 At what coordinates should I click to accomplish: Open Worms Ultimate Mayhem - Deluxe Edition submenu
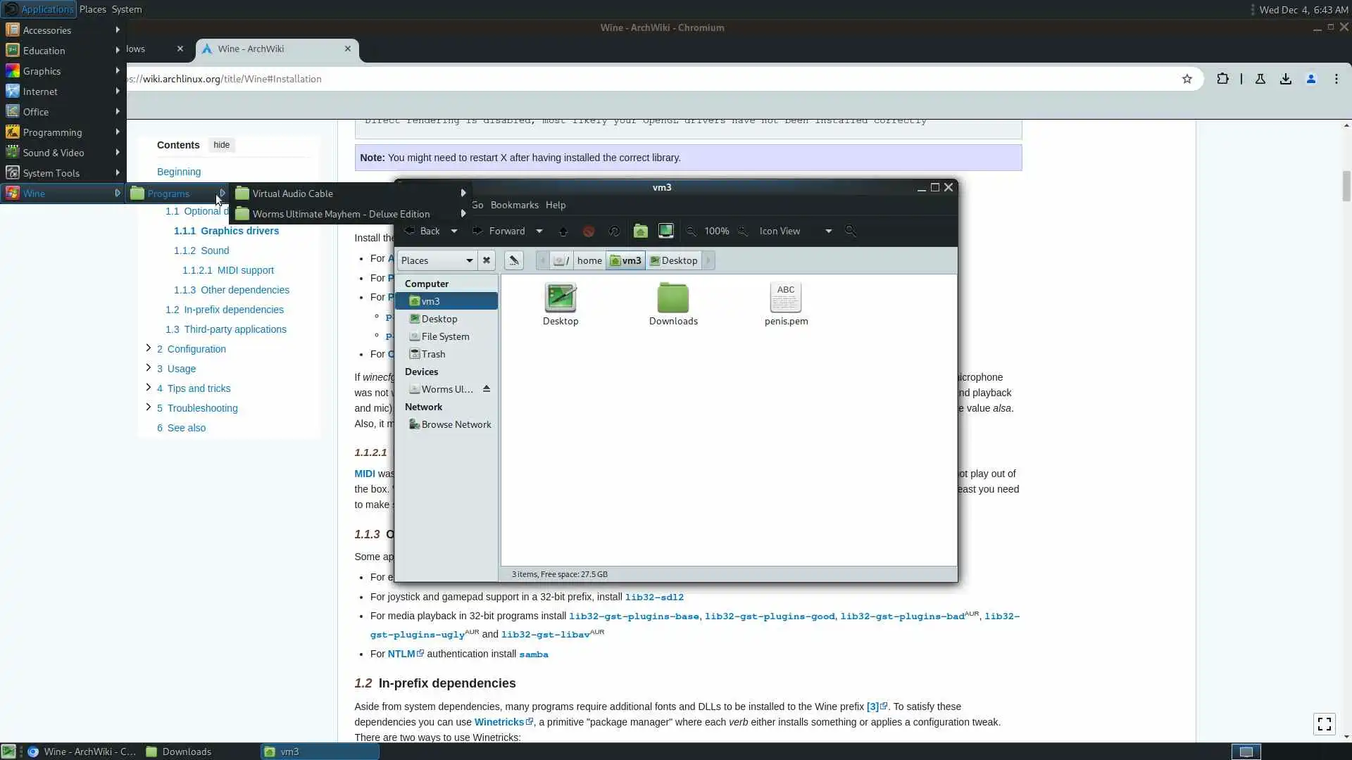coord(341,214)
